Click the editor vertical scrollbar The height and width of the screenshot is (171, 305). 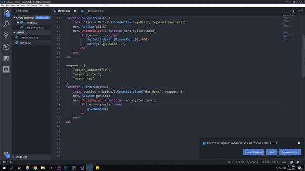tap(303, 56)
